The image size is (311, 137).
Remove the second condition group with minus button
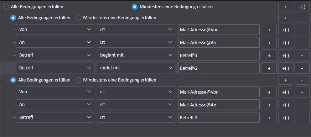coord(302,80)
